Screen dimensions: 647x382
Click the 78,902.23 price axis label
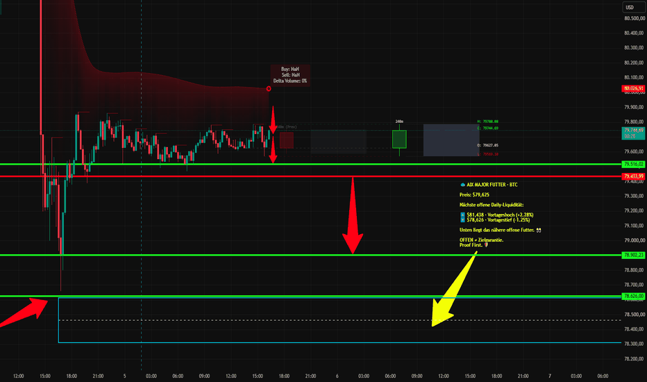click(x=633, y=255)
